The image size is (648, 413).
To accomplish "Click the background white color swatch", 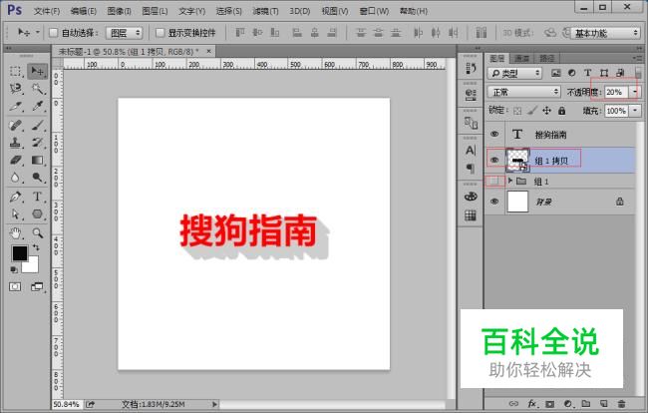I will 32,267.
